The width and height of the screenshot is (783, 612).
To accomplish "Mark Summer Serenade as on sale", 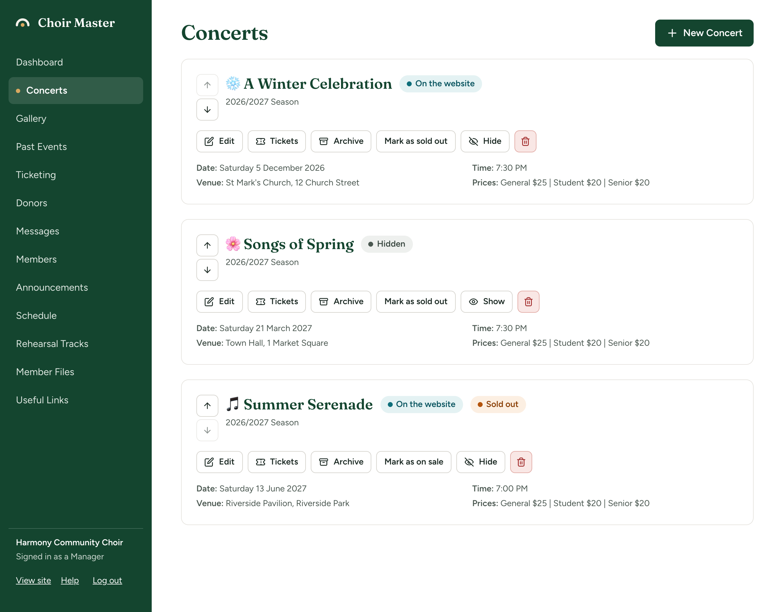I will pyautogui.click(x=414, y=462).
